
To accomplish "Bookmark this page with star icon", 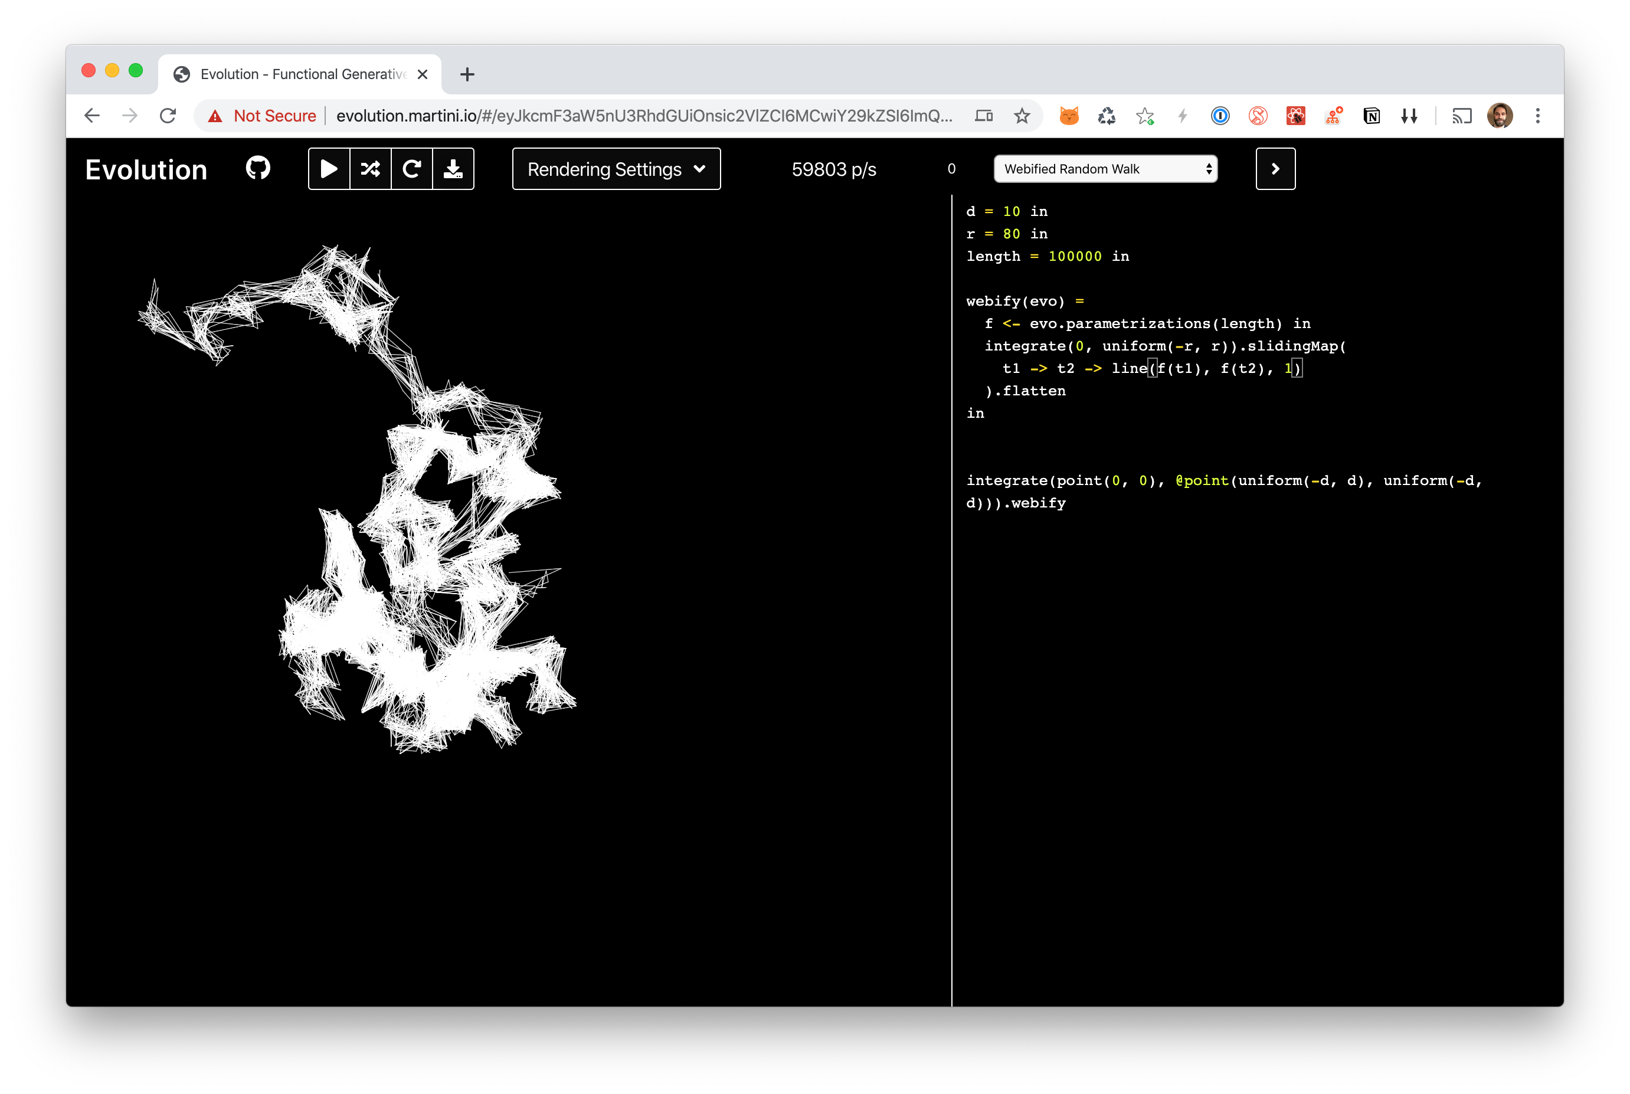I will coord(1022,116).
